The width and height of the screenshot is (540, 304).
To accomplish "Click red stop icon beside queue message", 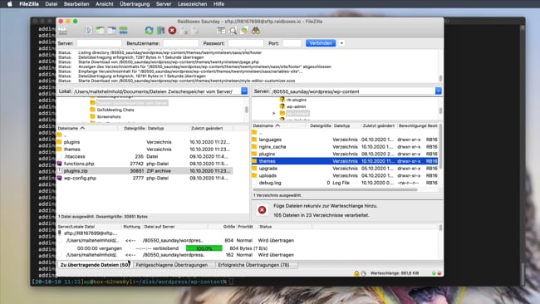I will point(262,210).
